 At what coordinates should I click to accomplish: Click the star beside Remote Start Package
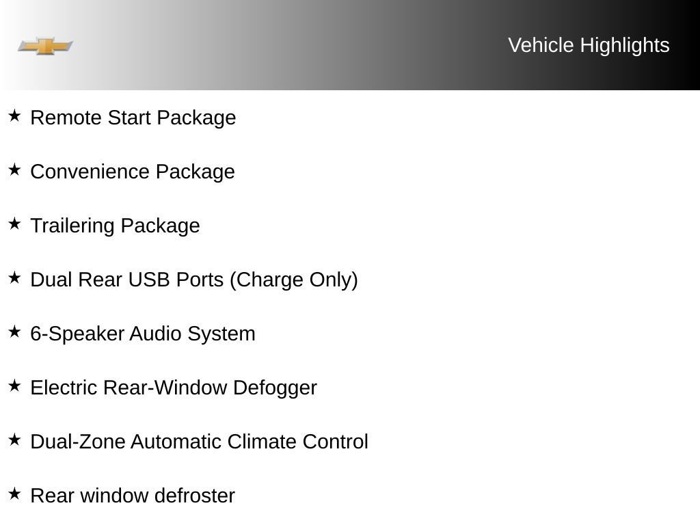click(15, 116)
